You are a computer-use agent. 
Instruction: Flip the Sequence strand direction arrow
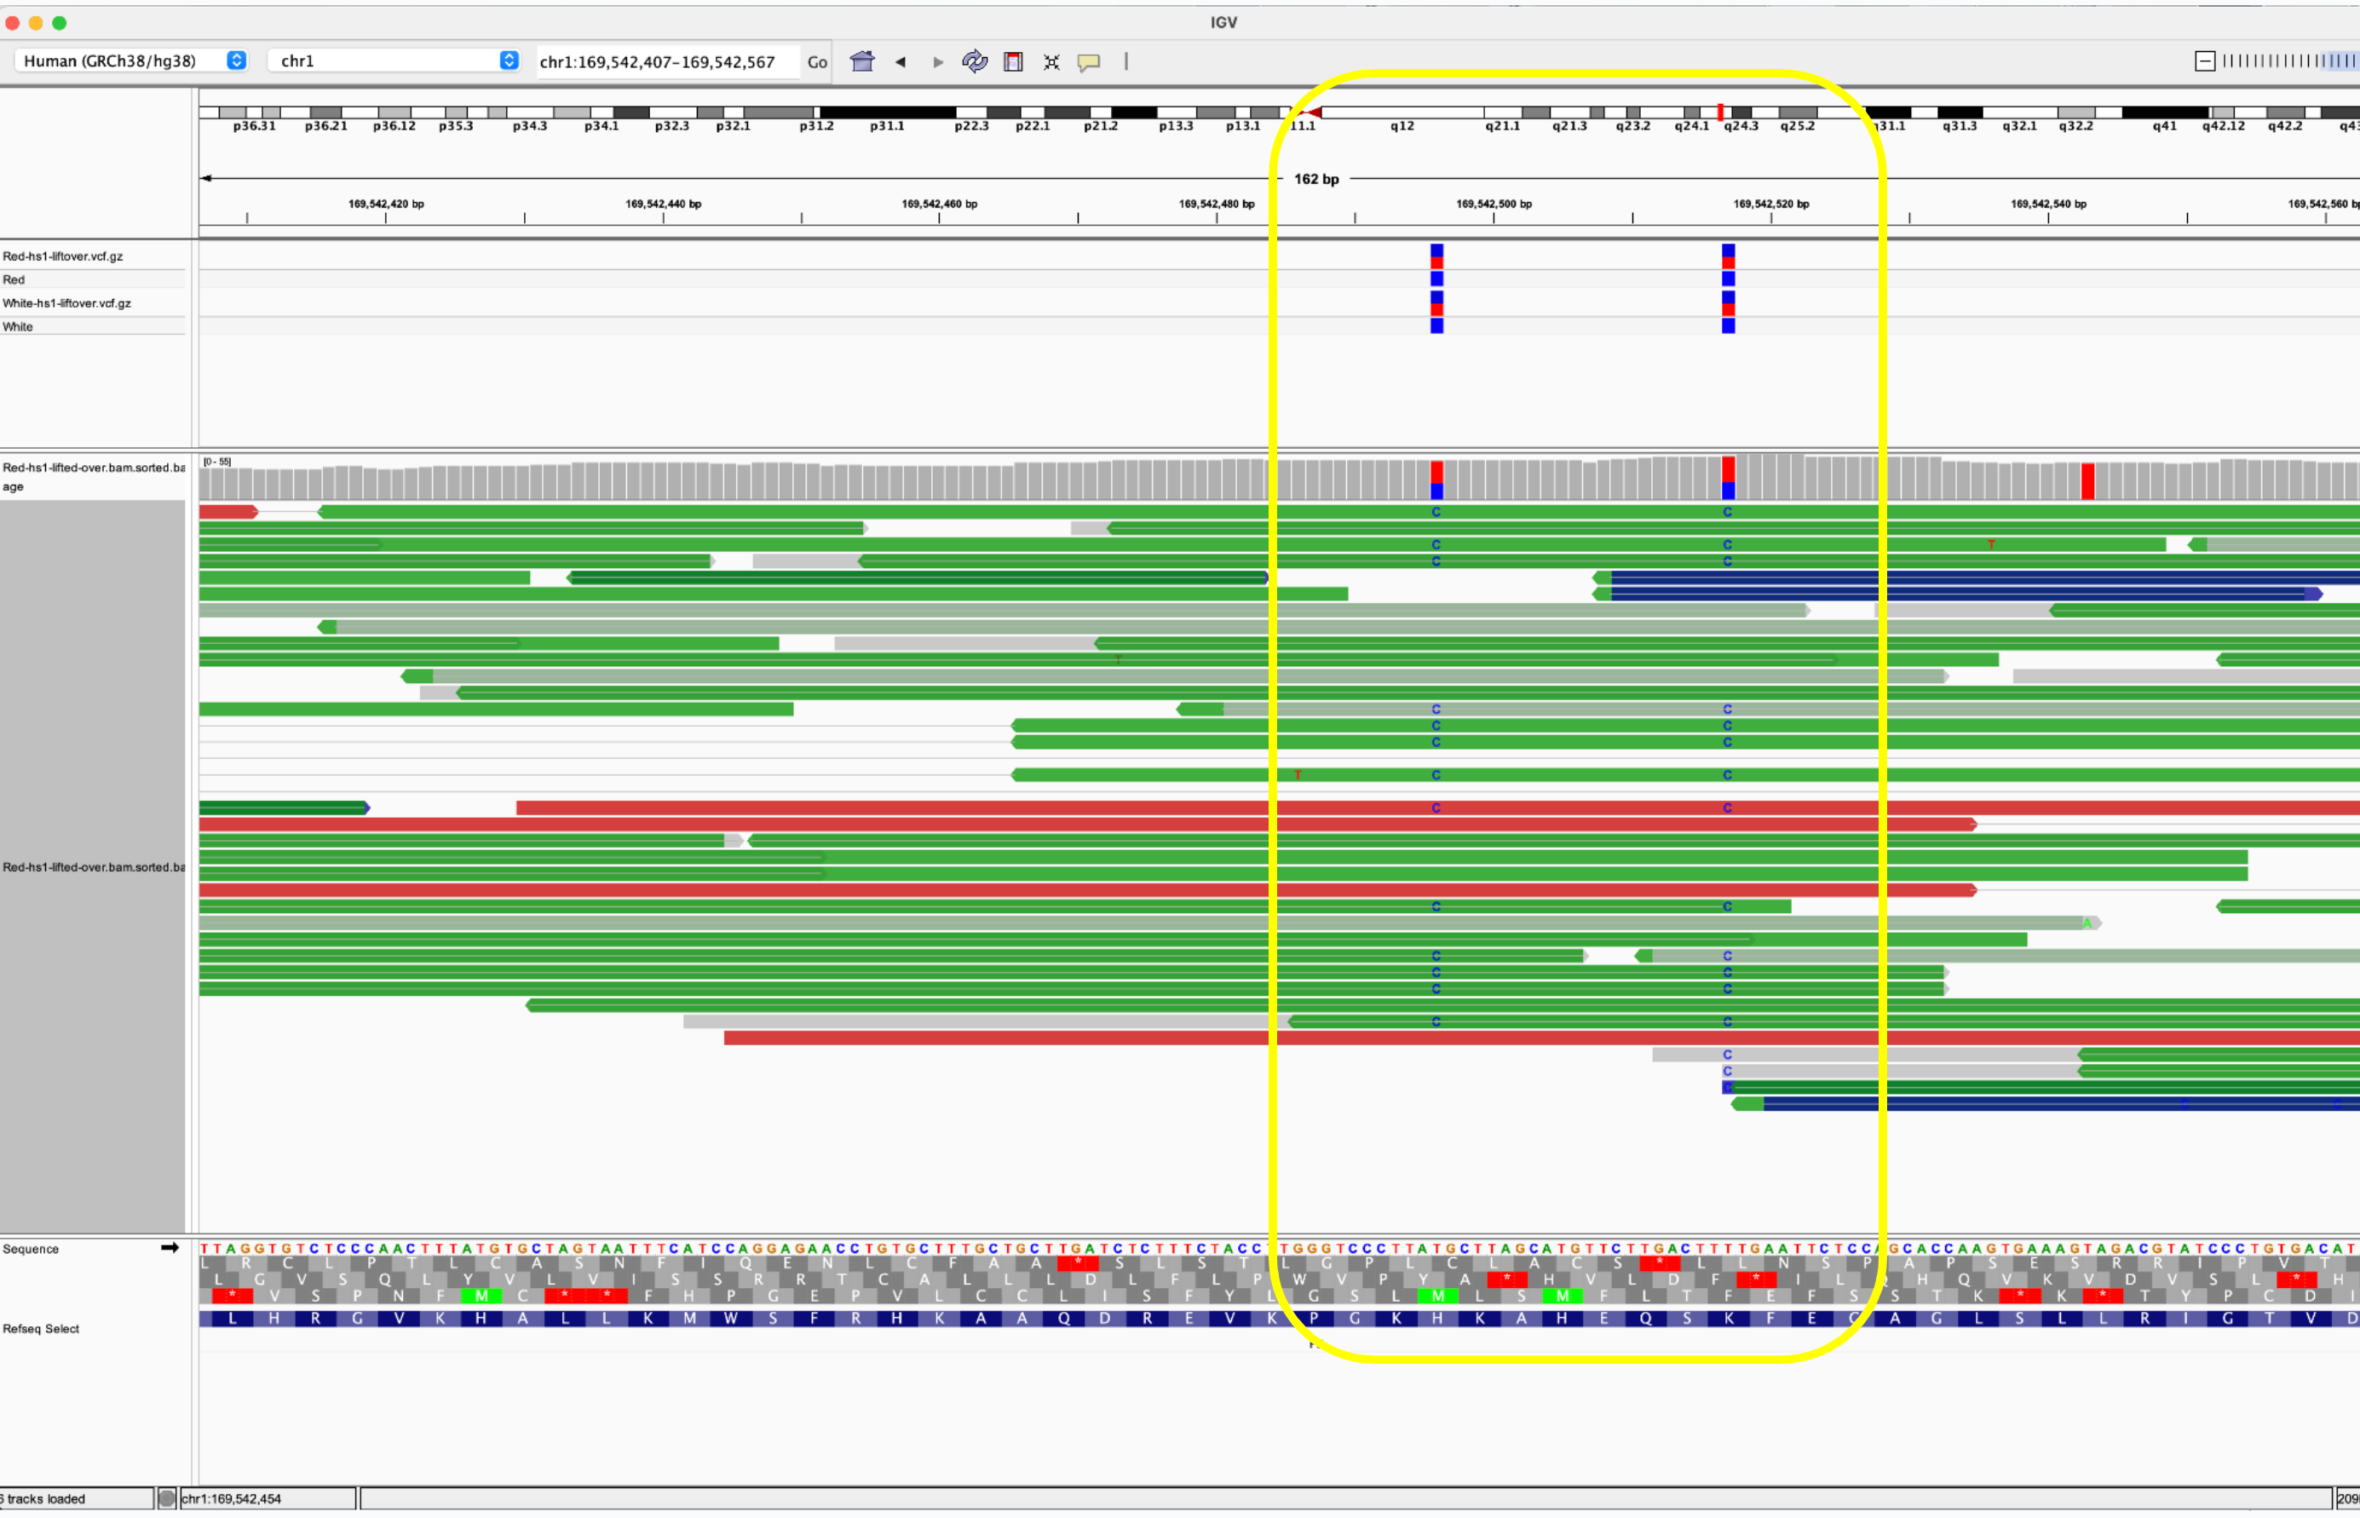click(170, 1248)
